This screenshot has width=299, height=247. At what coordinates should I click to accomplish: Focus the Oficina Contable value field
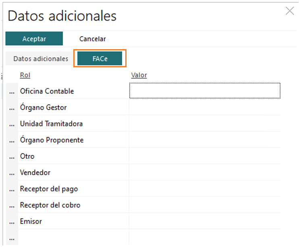click(205, 91)
